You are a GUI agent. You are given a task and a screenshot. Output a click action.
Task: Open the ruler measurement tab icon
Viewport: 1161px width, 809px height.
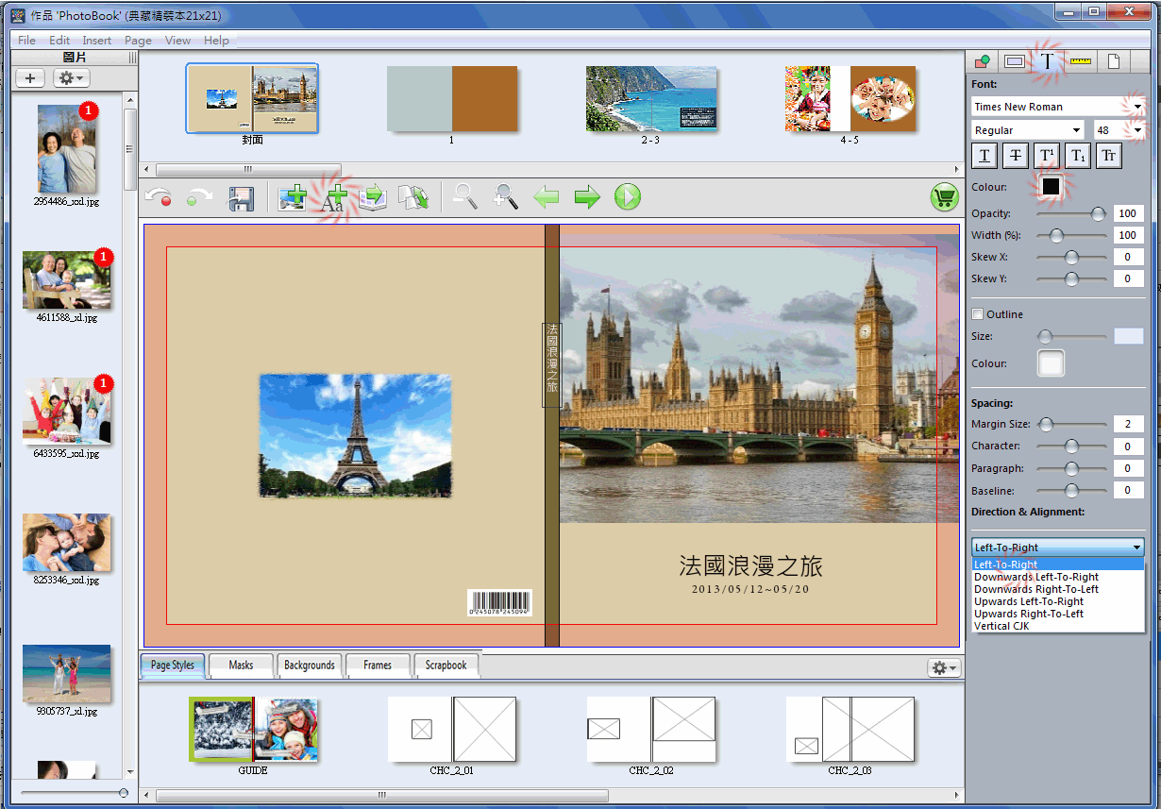point(1081,61)
